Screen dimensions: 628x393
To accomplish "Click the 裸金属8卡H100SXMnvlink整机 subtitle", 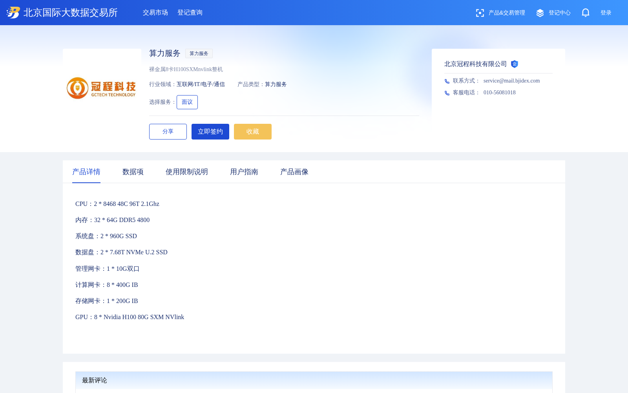I will point(186,70).
